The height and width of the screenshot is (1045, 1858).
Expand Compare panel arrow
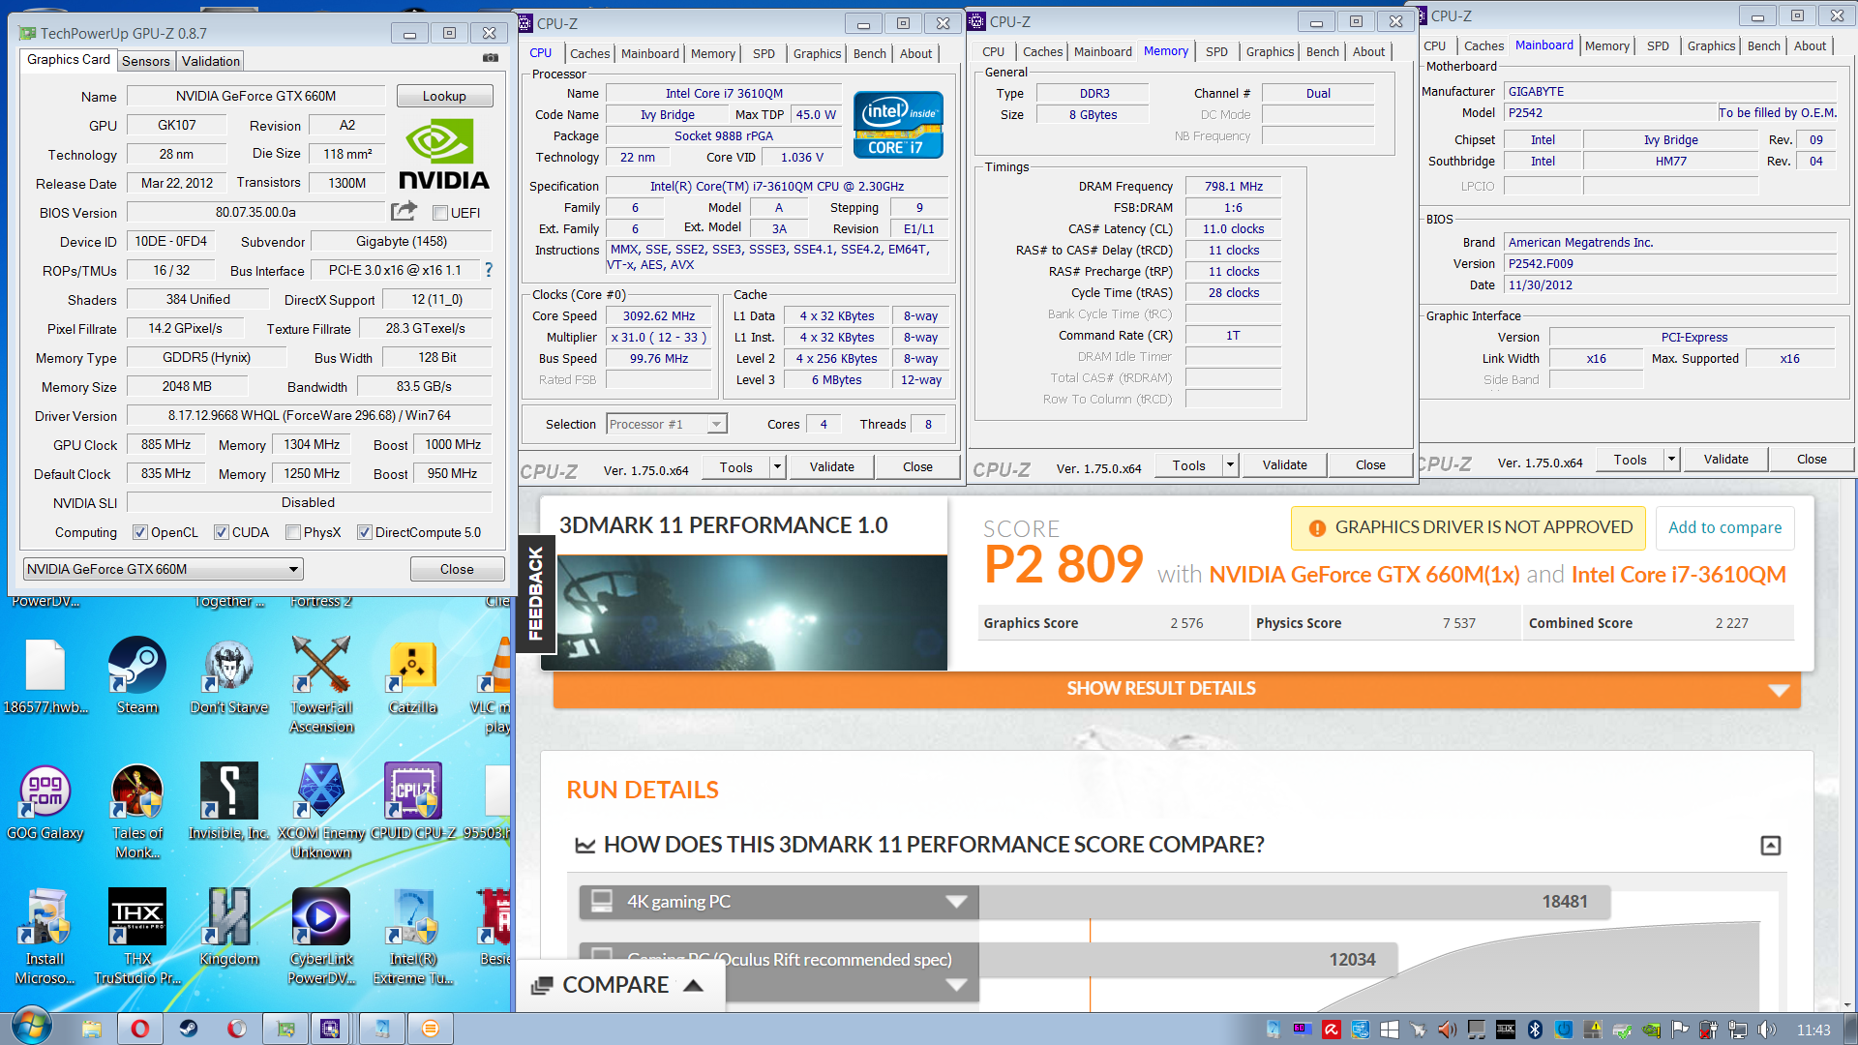(693, 985)
